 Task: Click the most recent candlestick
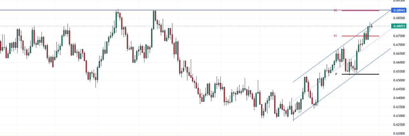pyautogui.click(x=372, y=26)
